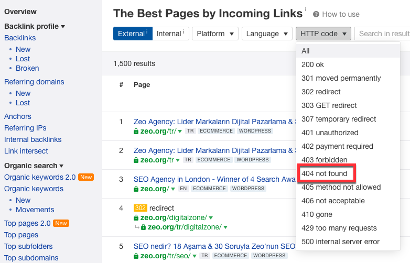Collapse the Backlink profile section

[x=34, y=26]
